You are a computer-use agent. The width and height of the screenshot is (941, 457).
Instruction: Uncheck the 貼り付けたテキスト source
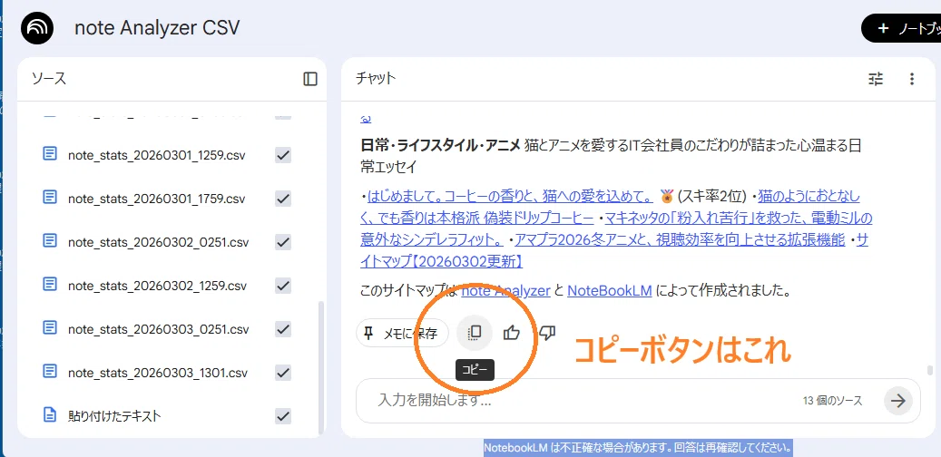pos(283,415)
